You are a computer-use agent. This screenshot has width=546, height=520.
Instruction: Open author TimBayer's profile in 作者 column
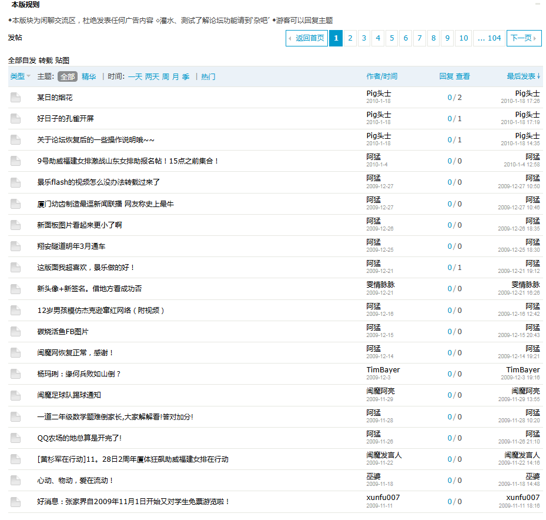pos(383,370)
